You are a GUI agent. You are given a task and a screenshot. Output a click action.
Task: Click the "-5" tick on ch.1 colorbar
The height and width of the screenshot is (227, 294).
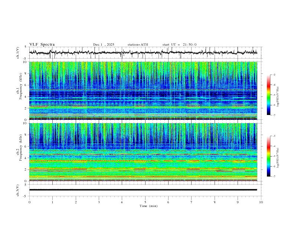pos(274,95)
